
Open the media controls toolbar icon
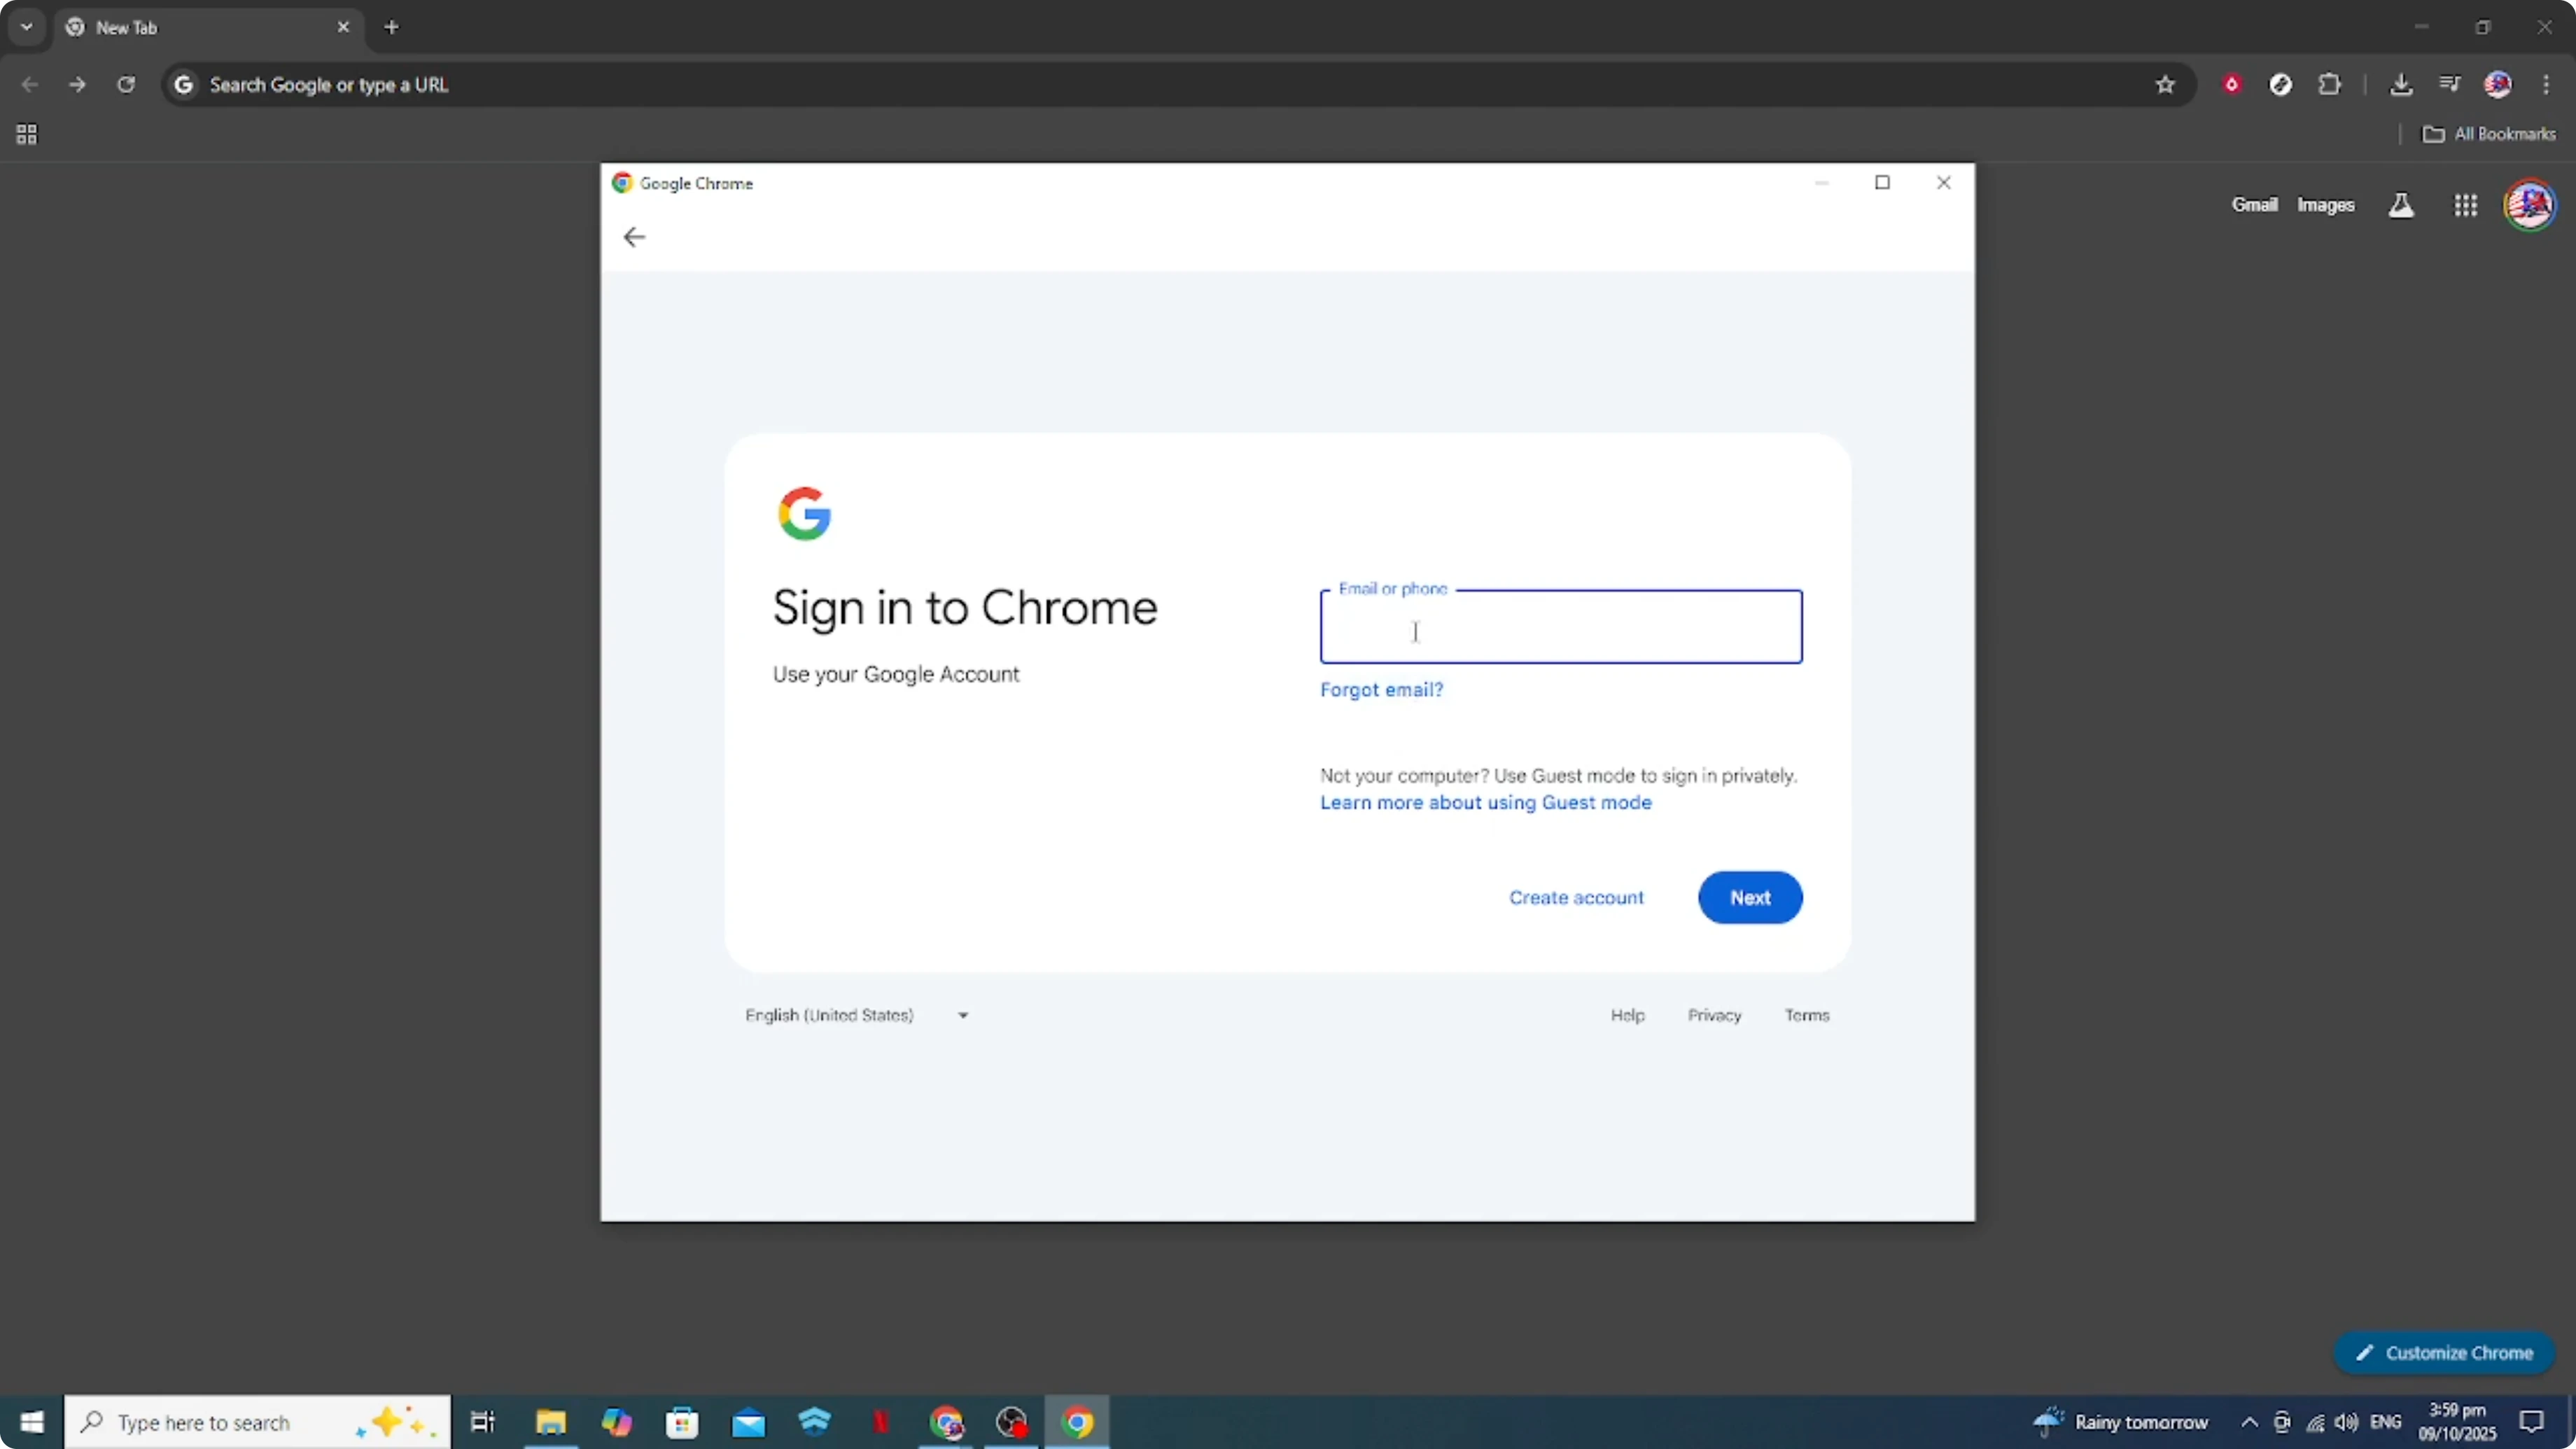pyautogui.click(x=2449, y=85)
